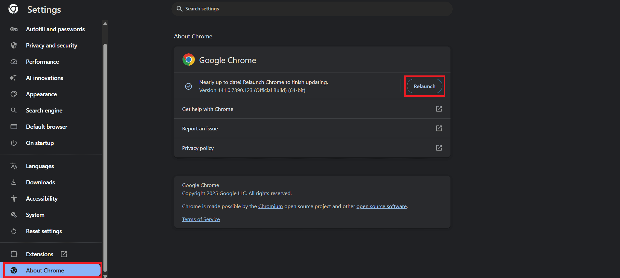Open external link icon for Privacy policy
This screenshot has height=278, width=620.
439,148
